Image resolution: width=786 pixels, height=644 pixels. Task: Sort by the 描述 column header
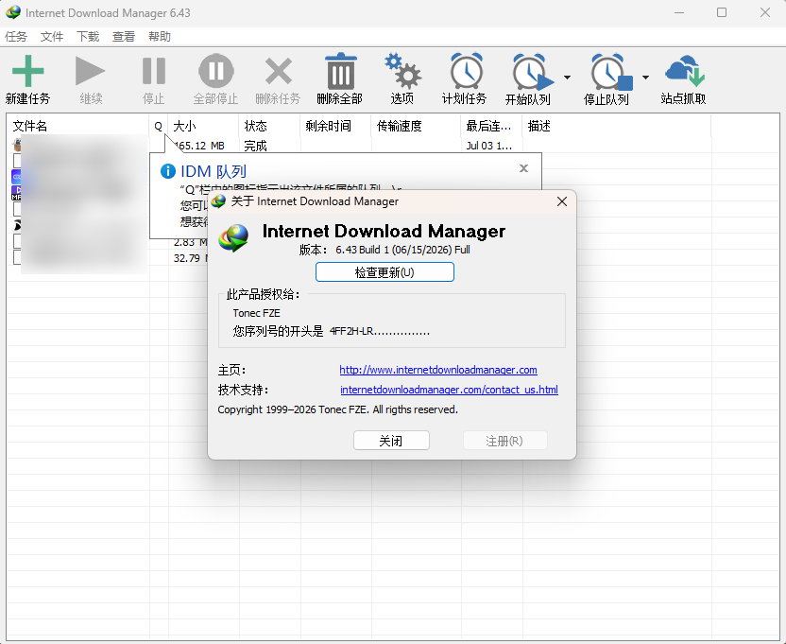(x=617, y=126)
